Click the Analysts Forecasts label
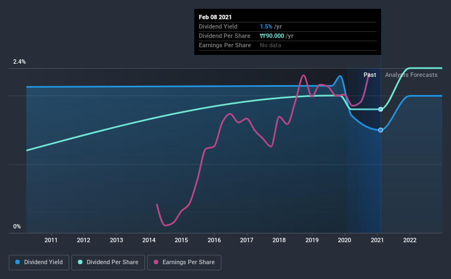 [411, 75]
